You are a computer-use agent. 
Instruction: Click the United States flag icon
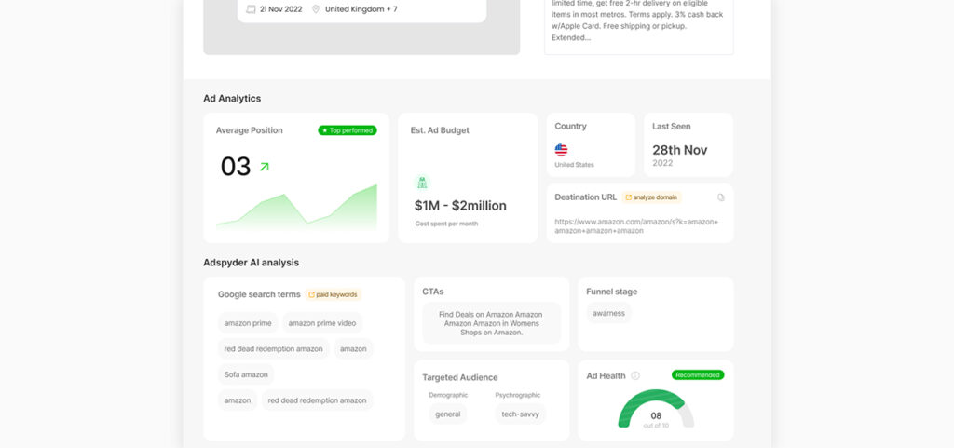(561, 149)
